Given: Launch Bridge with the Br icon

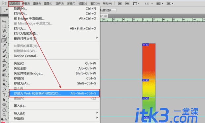Looking at the screenshot, I should (x=120, y=3).
